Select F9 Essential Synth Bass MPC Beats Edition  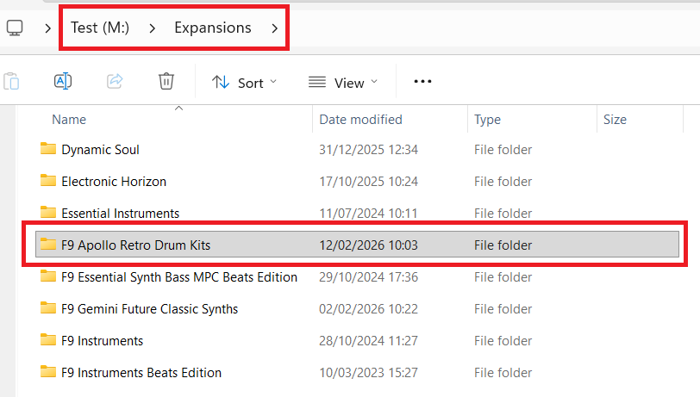coord(179,277)
